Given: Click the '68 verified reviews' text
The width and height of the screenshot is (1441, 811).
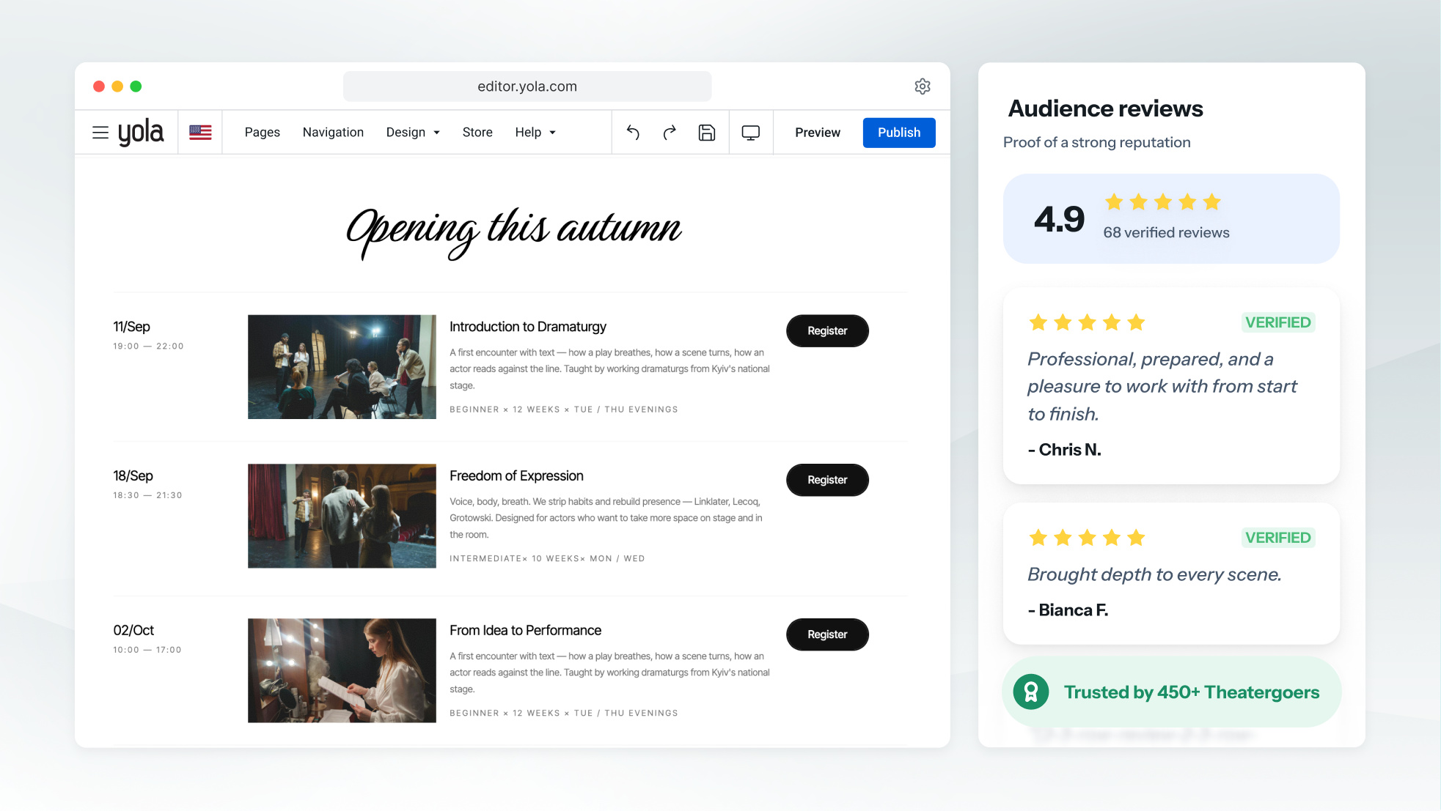Looking at the screenshot, I should (1166, 233).
